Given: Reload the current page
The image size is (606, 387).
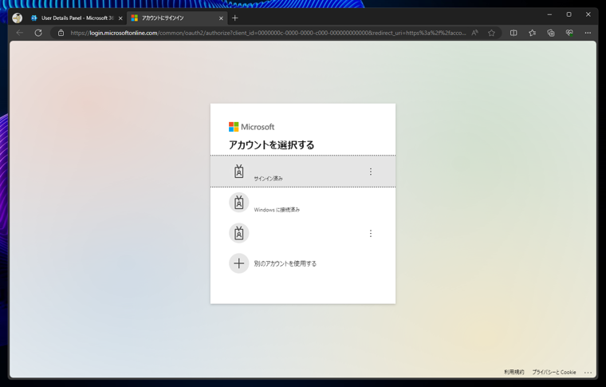Looking at the screenshot, I should click(38, 33).
